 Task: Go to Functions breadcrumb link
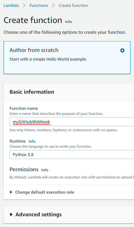(x=39, y=5)
